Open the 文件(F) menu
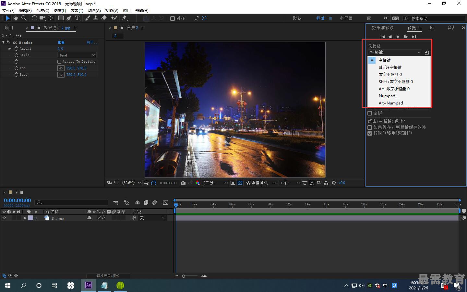The image size is (467, 292). (x=8, y=11)
